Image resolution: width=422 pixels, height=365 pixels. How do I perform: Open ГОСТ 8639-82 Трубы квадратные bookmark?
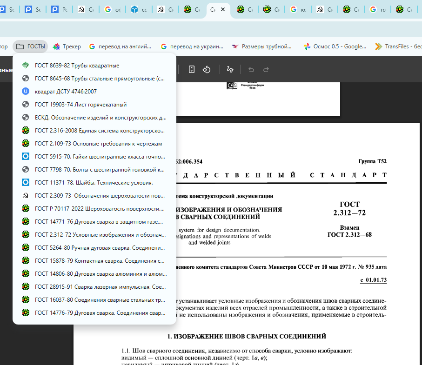tap(94, 66)
